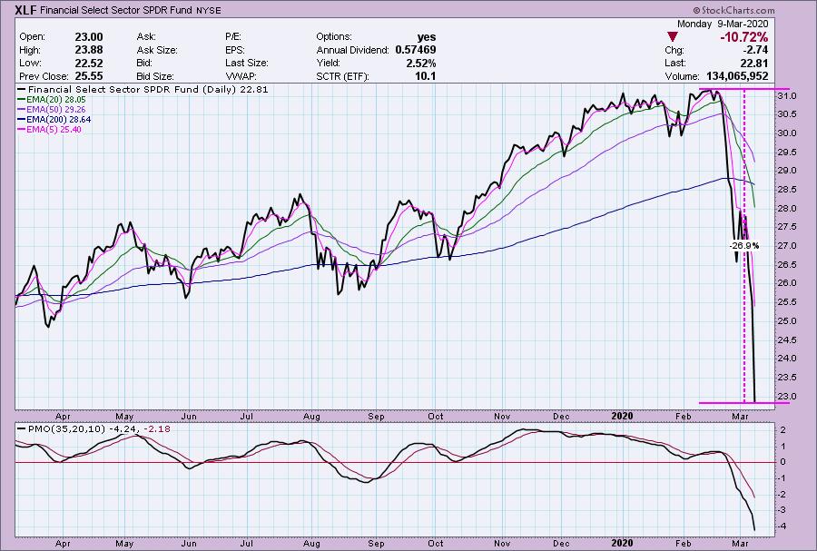This screenshot has width=817, height=551.
Task: Click the 28.0 price axis label
Action: (787, 208)
